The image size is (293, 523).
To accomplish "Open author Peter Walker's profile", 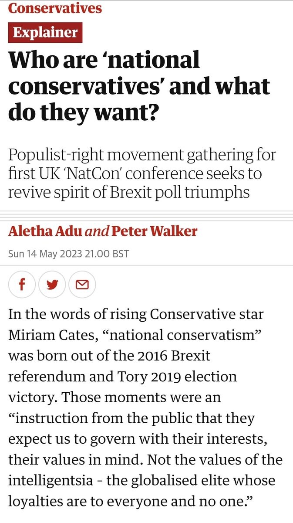I will coord(155,231).
